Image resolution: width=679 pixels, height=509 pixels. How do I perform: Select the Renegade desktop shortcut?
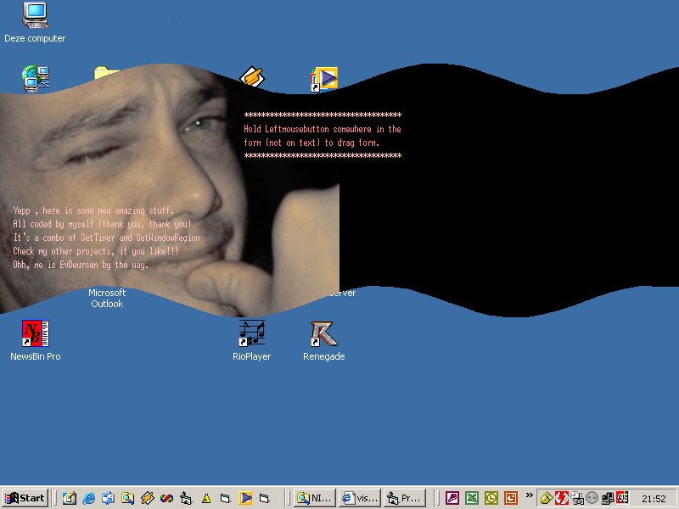point(324,341)
